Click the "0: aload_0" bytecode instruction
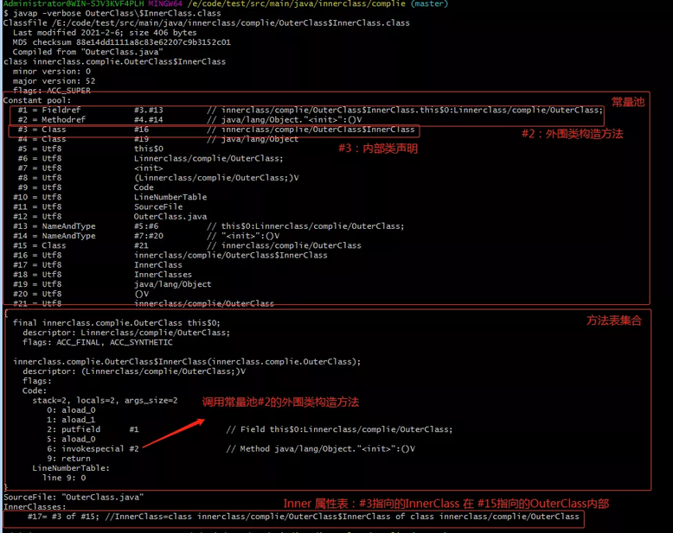673x533 pixels. click(71, 410)
